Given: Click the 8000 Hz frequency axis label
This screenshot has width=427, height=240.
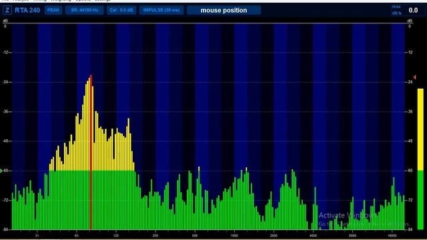Looking at the screenshot, I should point(352,235).
